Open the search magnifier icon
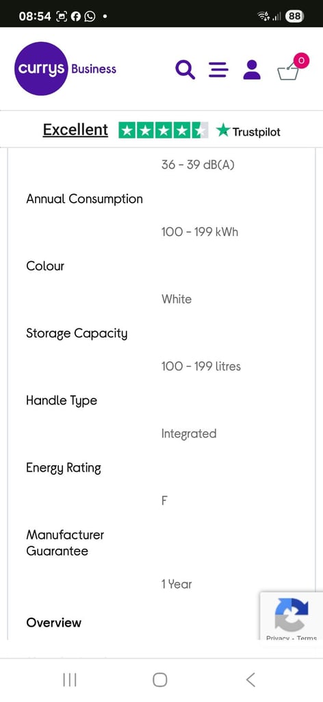 185,70
